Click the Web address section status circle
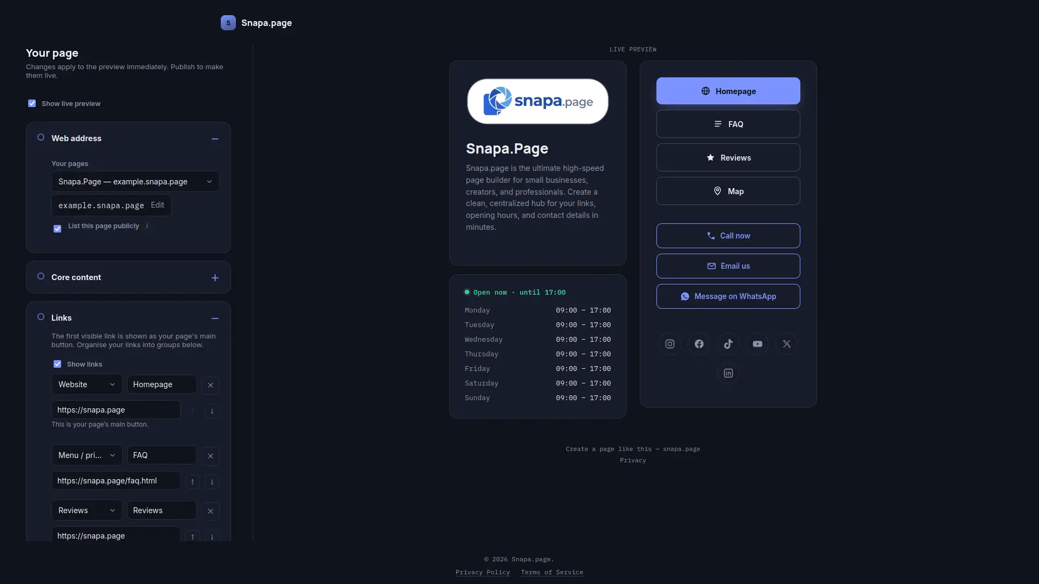This screenshot has width=1039, height=584. (x=41, y=137)
